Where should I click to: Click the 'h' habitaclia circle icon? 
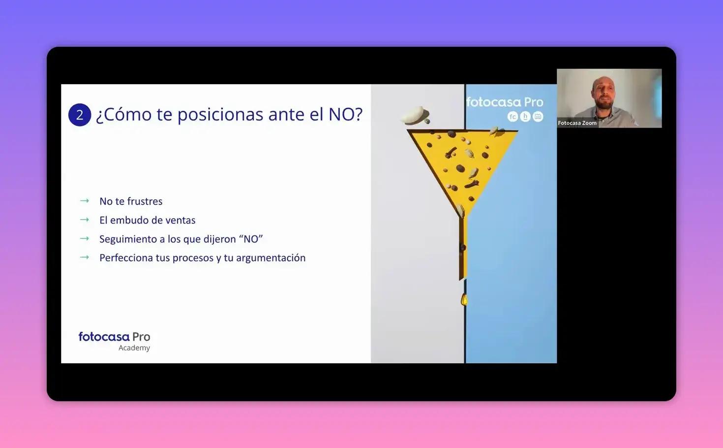(525, 117)
